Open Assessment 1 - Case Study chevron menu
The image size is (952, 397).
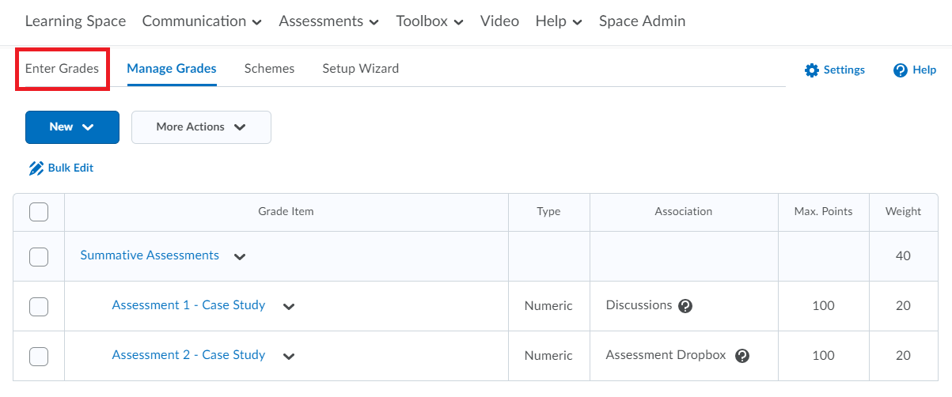click(x=289, y=307)
